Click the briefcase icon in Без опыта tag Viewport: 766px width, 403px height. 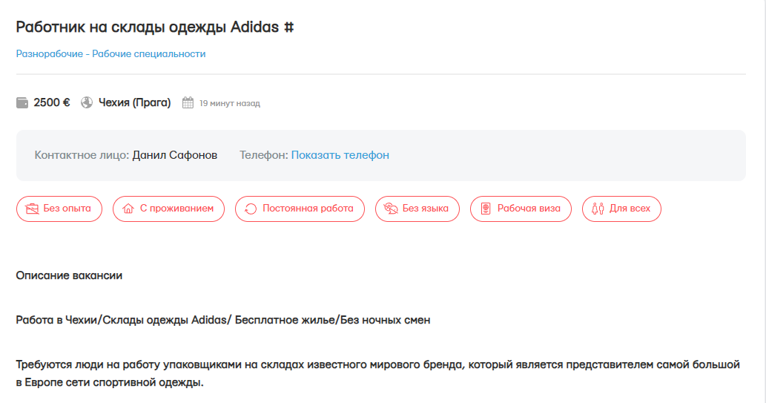coord(33,209)
